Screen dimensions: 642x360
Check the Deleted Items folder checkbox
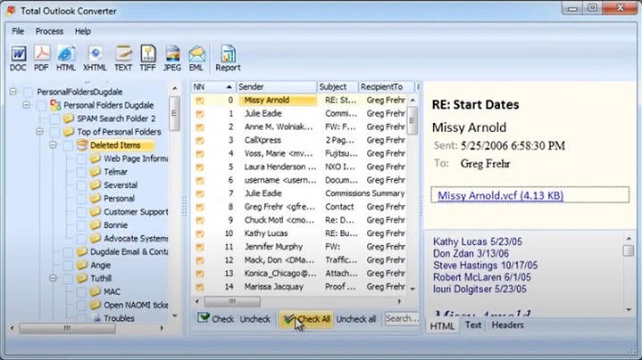(68, 145)
